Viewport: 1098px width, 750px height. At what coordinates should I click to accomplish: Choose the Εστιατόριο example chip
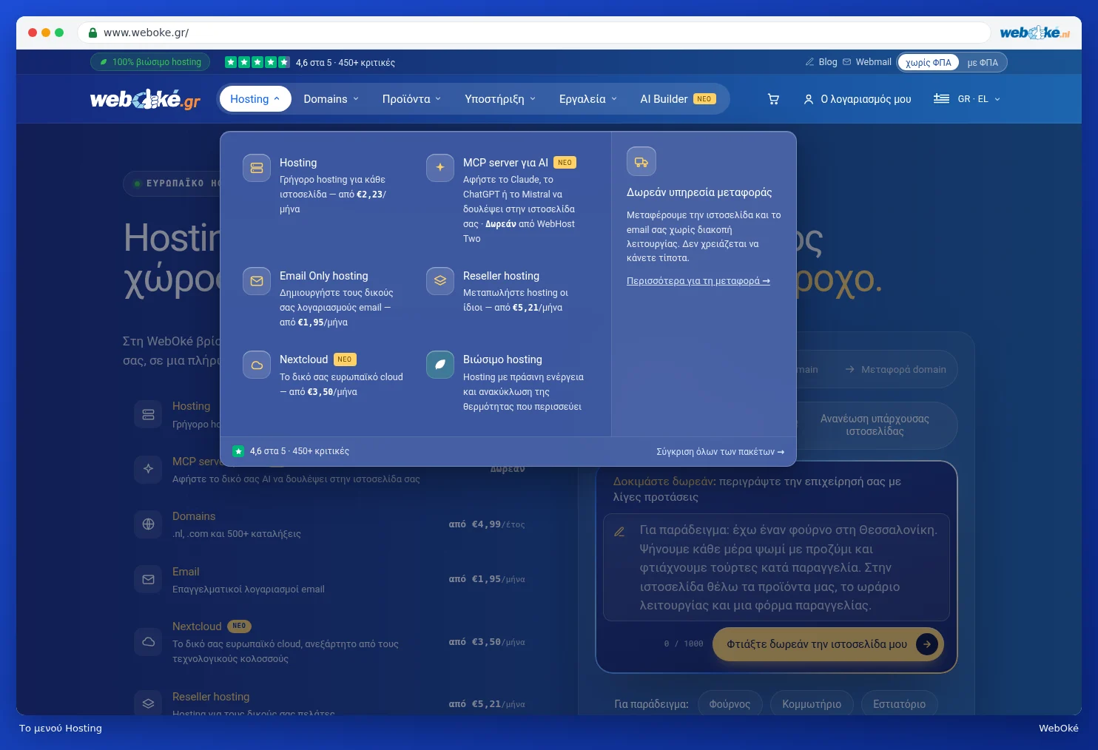coord(899,704)
